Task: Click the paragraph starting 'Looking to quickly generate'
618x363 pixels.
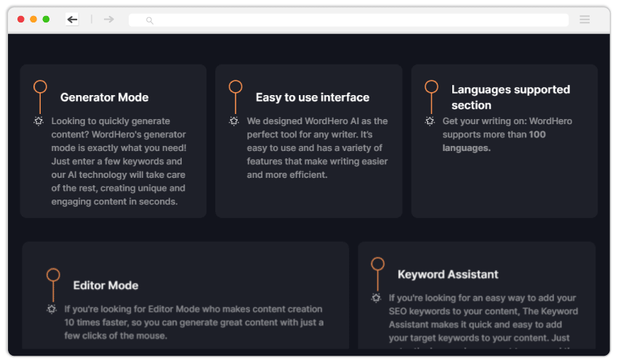Action: tap(119, 161)
